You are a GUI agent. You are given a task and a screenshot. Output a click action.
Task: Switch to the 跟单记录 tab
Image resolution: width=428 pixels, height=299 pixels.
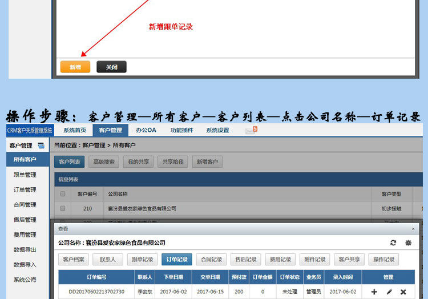tap(142, 260)
